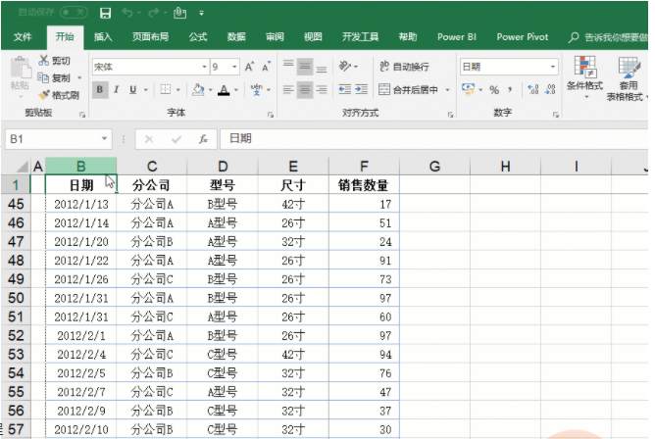Click the increase decimal places icon
This screenshot has height=439, width=655.
point(532,89)
